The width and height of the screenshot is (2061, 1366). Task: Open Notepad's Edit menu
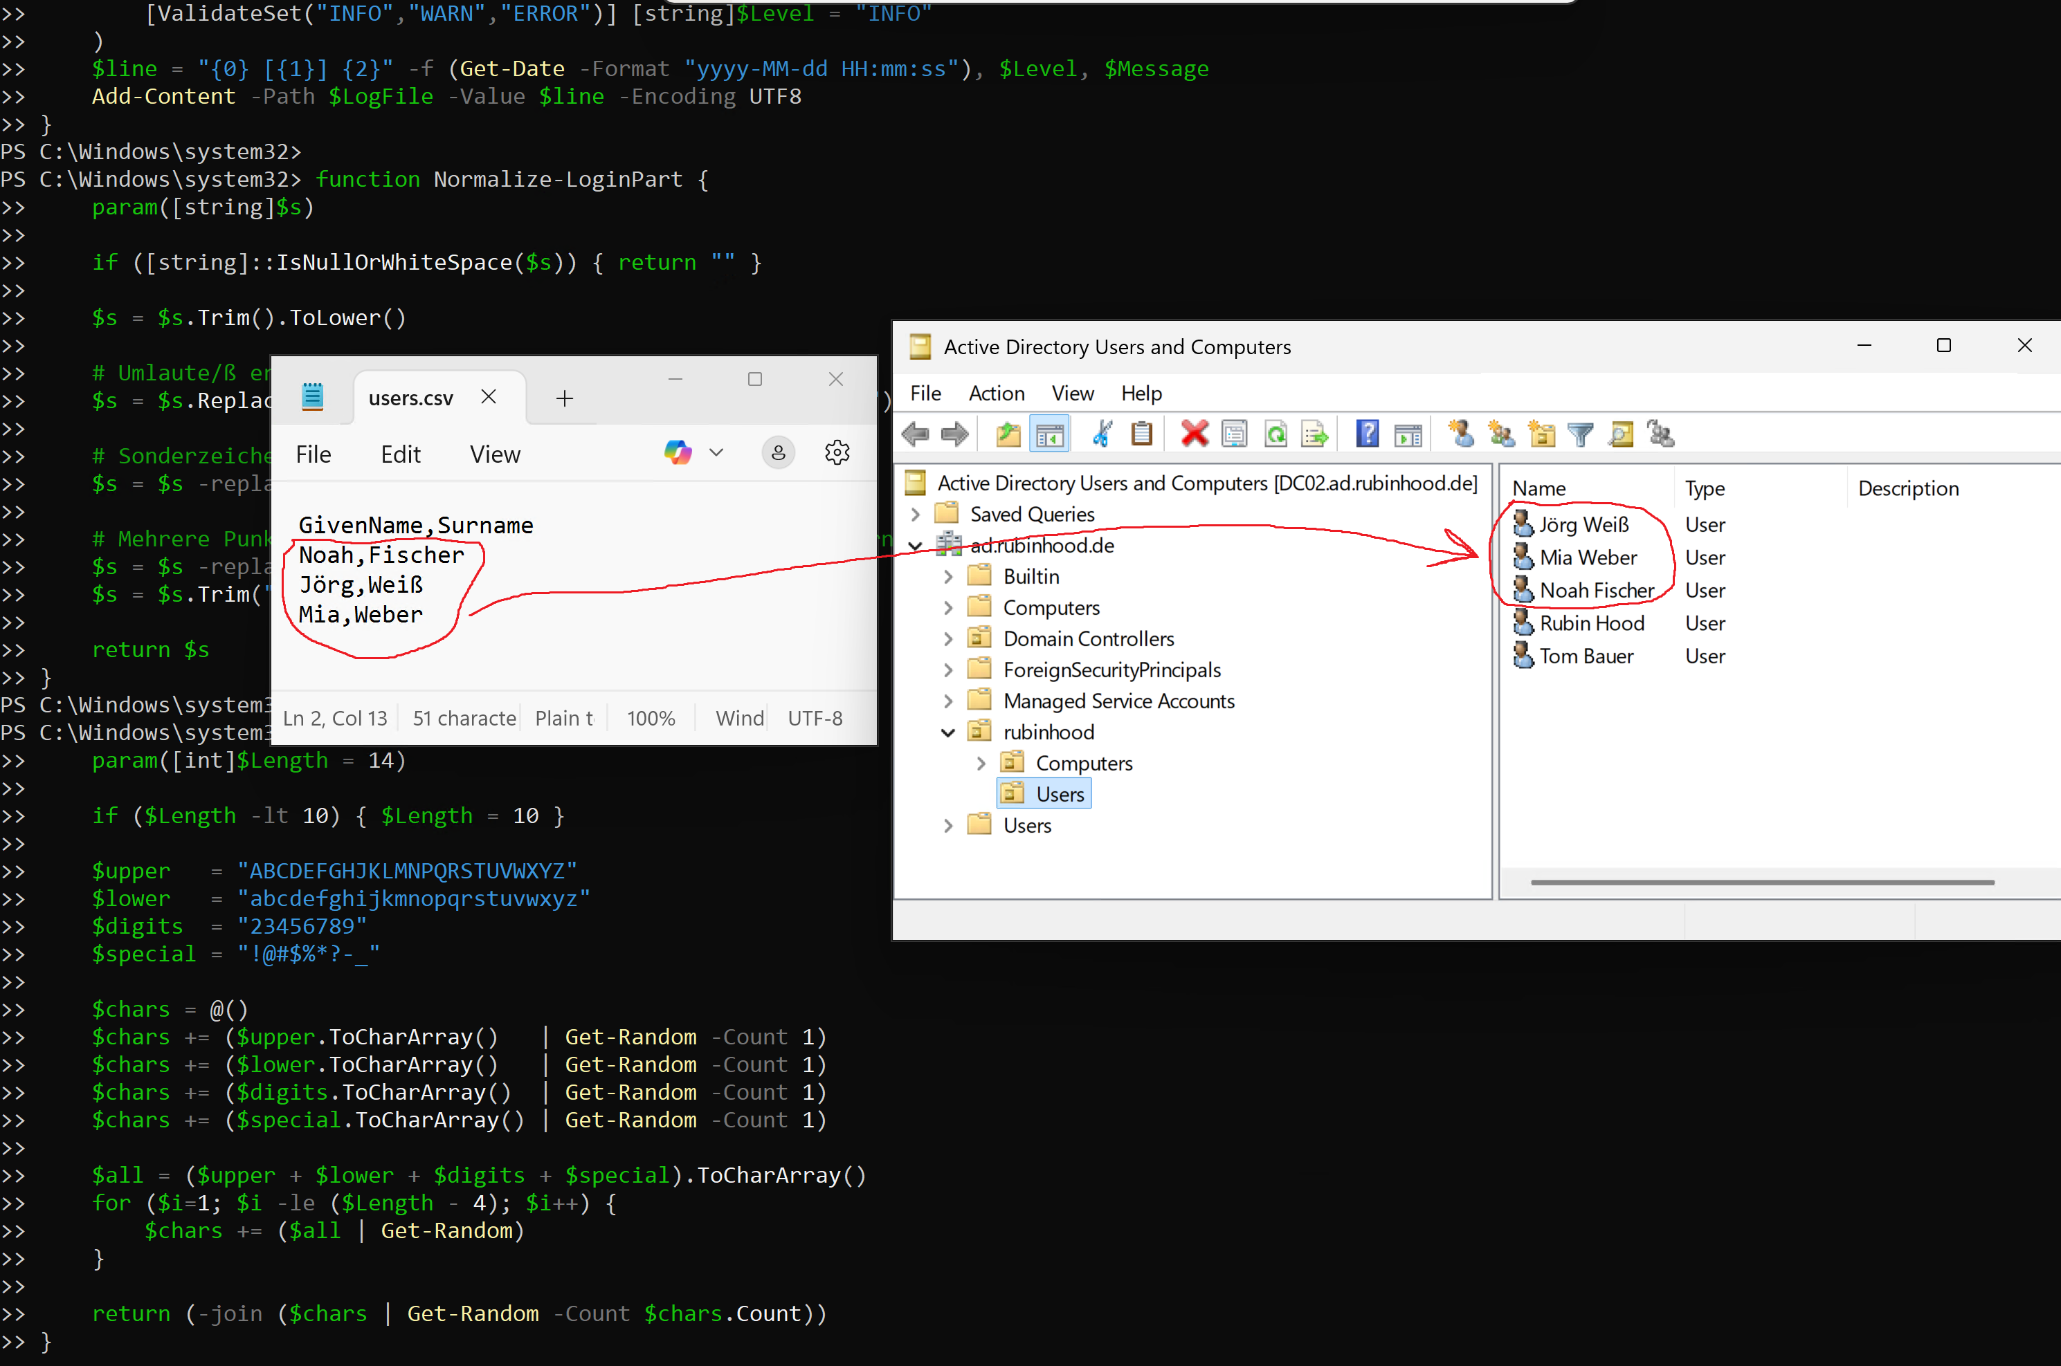400,454
